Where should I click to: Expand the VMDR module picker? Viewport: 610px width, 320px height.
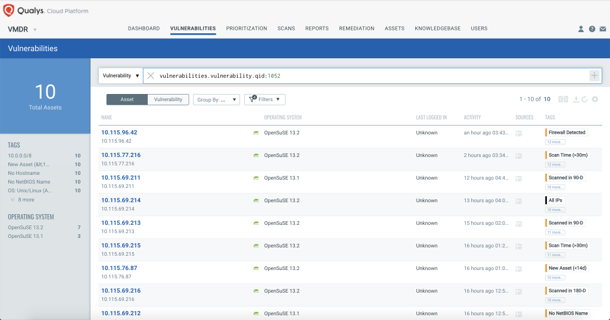[23, 29]
